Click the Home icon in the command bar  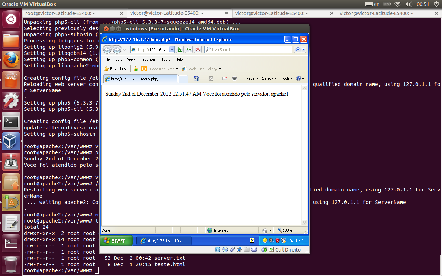coord(196,78)
